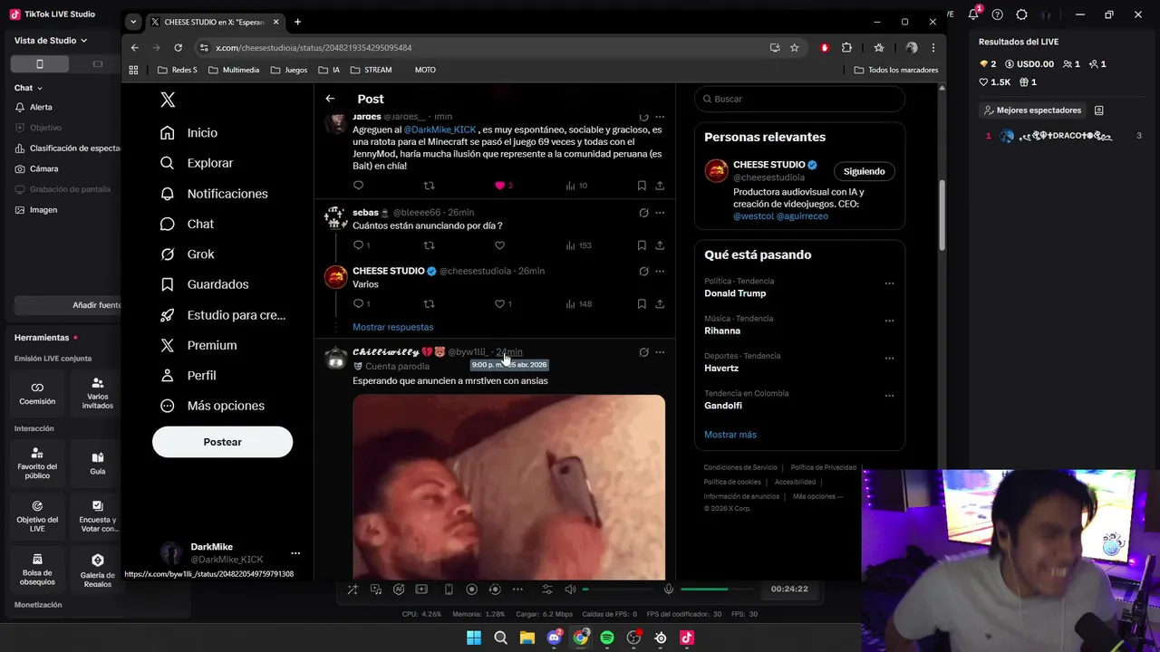1160x652 pixels.
Task: Open the Windows Start menu
Action: click(x=473, y=638)
